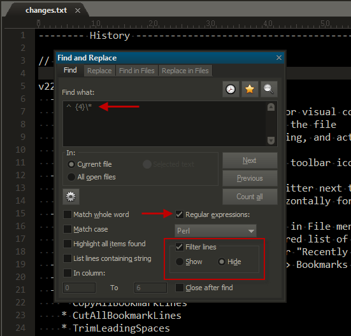The image size is (351, 336).
Task: Close the Find and Replace dialog
Action: [278, 58]
